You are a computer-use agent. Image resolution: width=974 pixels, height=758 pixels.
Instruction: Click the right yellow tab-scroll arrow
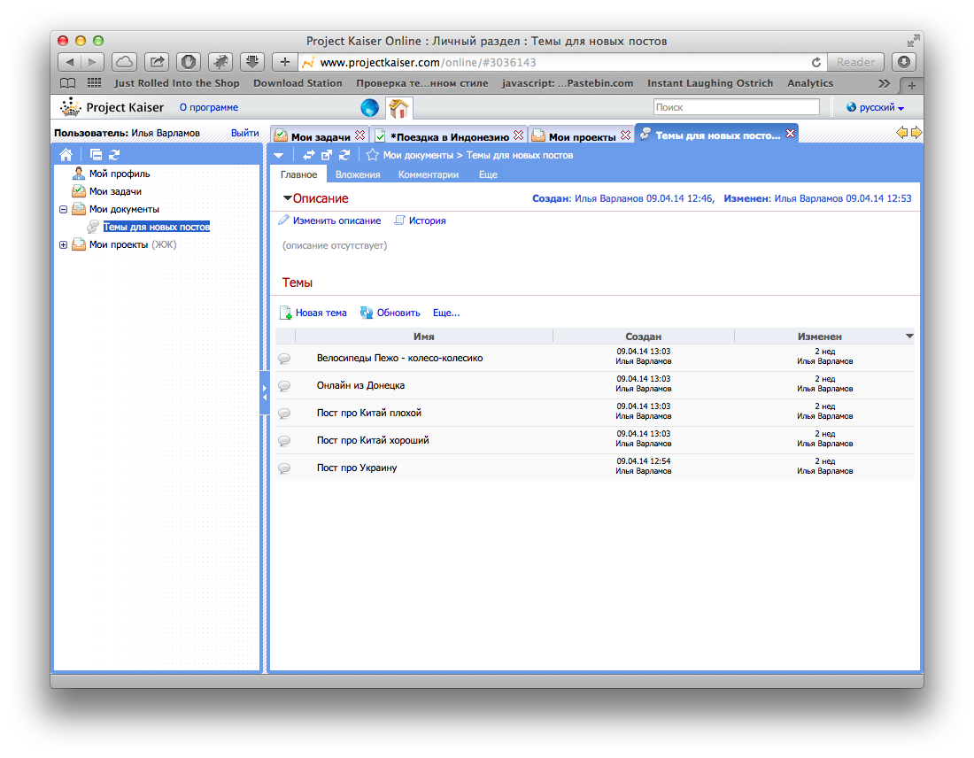[x=916, y=132]
